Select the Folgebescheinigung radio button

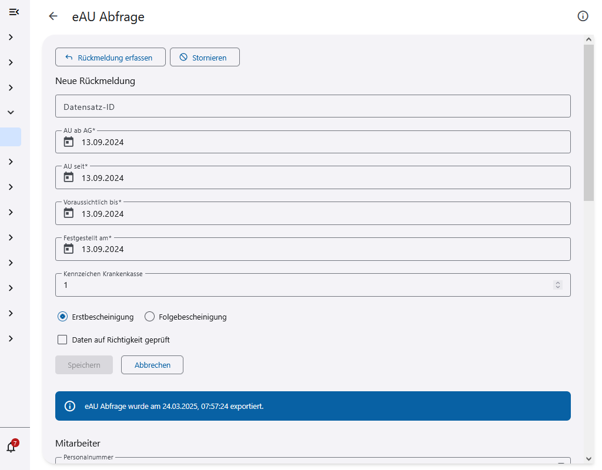pyautogui.click(x=149, y=317)
